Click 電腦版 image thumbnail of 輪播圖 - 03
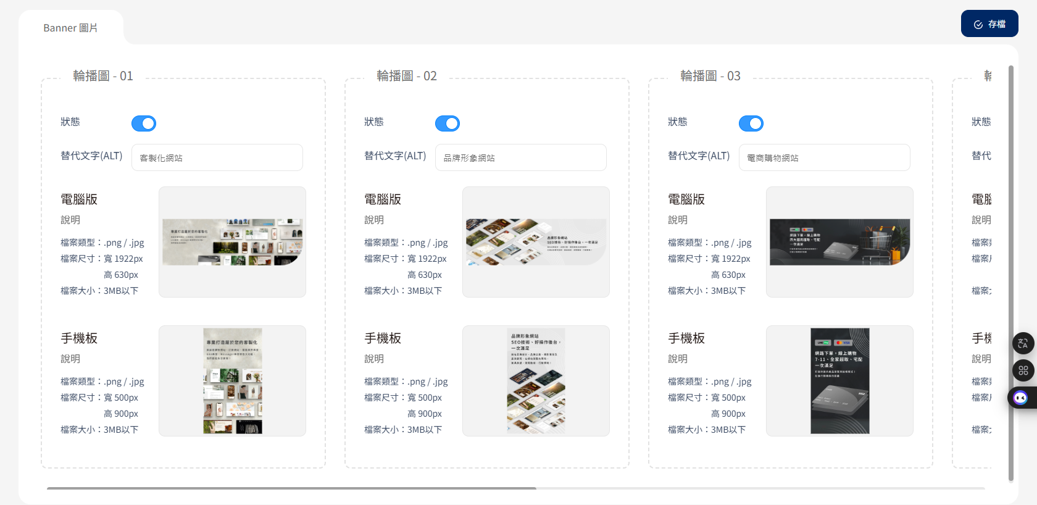This screenshot has width=1037, height=505. [839, 242]
